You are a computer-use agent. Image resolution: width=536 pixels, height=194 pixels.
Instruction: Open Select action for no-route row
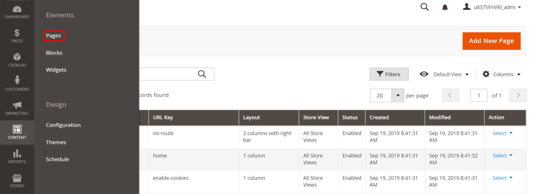tap(502, 133)
